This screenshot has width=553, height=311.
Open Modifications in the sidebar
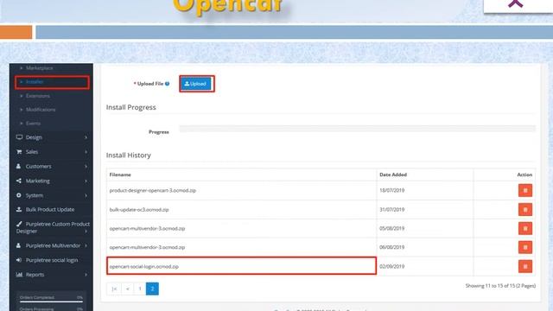click(x=41, y=110)
